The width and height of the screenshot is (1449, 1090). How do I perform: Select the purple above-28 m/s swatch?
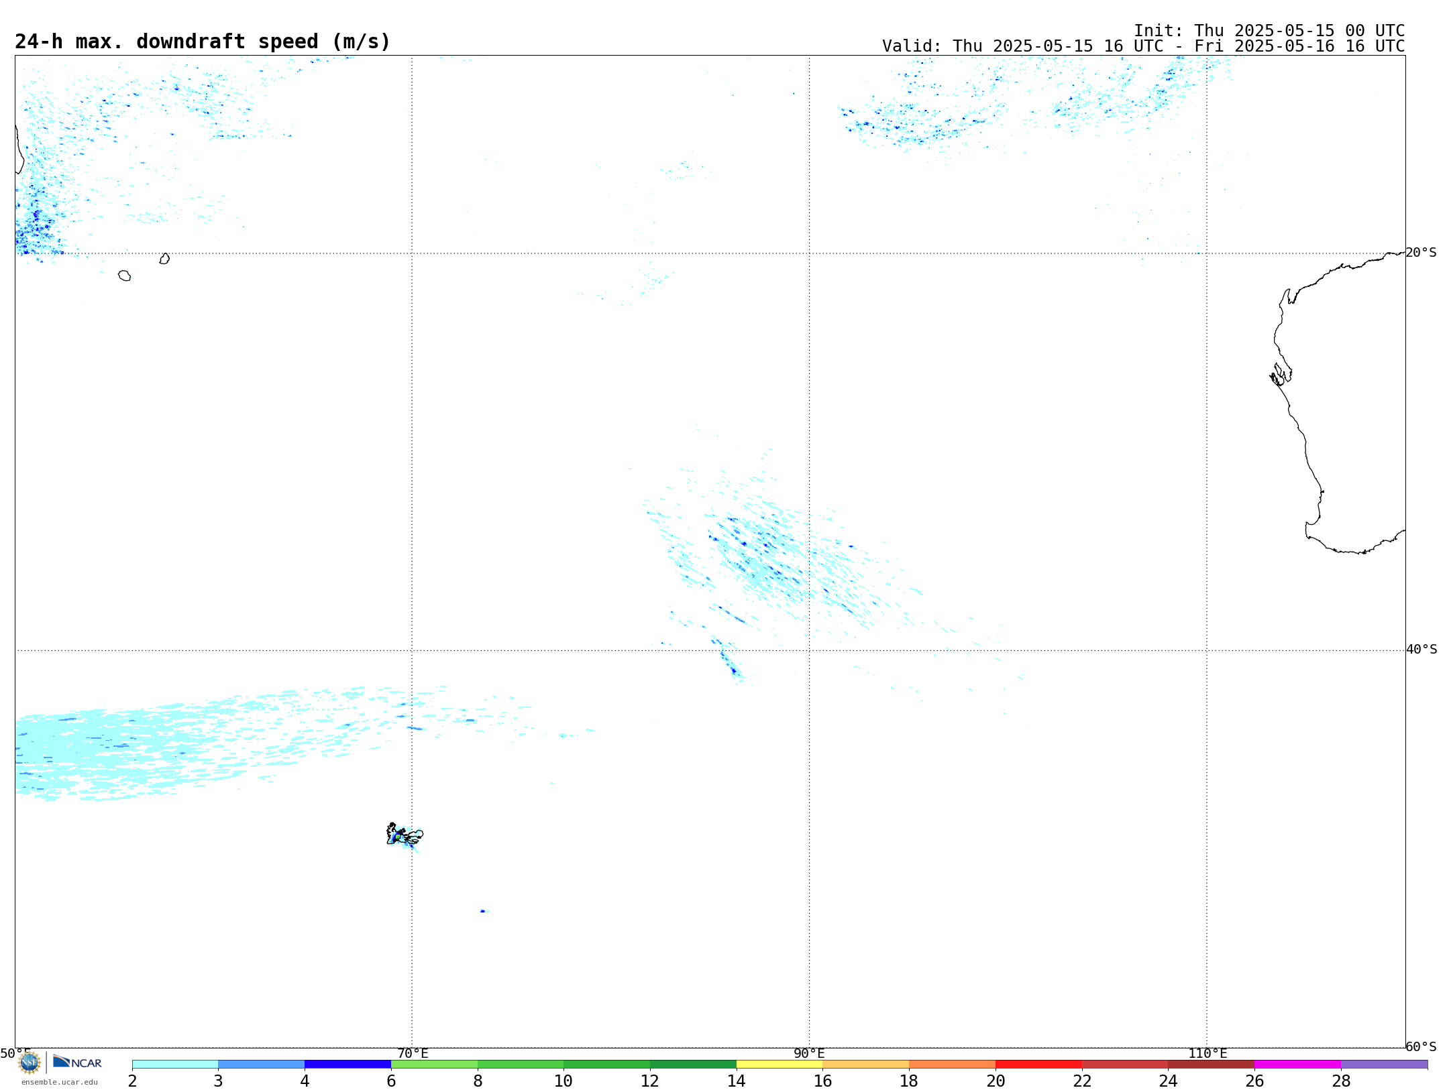(1385, 1065)
